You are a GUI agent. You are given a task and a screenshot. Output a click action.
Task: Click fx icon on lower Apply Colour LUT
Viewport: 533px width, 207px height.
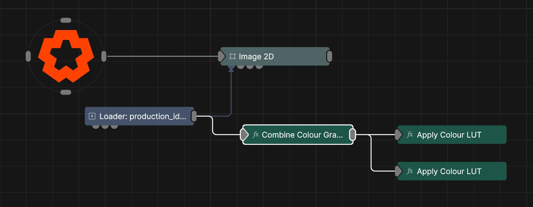(410, 171)
